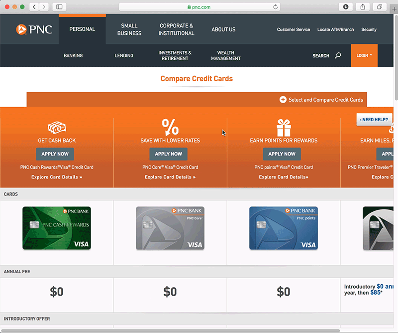Apply now for PNC Cash Rewards card
Image resolution: width=398 pixels, height=333 pixels.
coord(55,154)
